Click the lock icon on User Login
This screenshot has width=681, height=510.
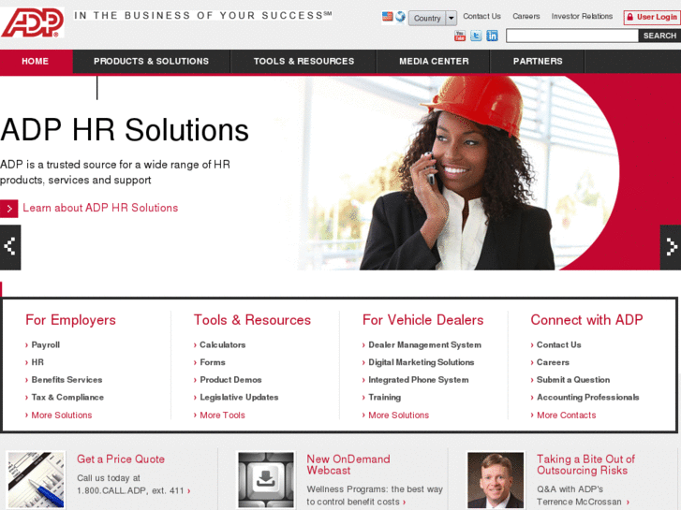(x=630, y=18)
